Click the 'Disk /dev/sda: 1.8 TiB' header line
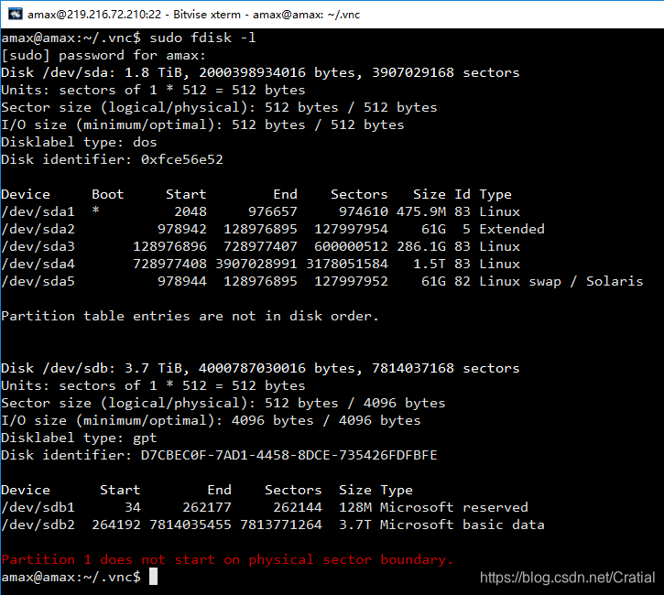This screenshot has height=595, width=664. click(260, 73)
